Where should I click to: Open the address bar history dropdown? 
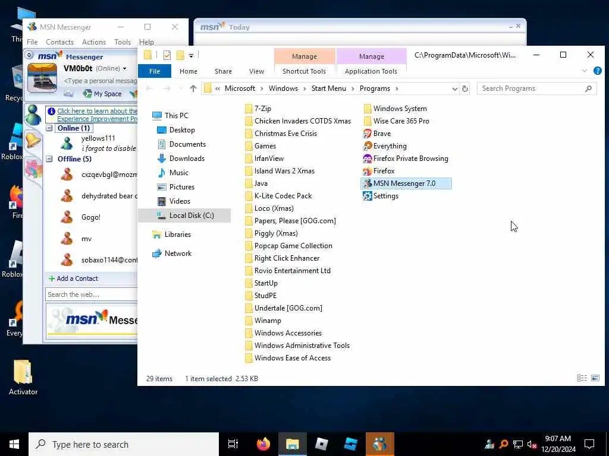454,89
